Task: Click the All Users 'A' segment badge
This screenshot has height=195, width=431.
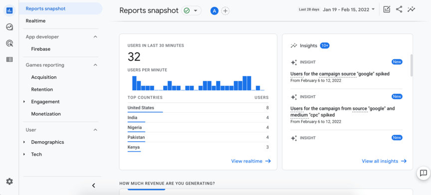Action: (x=215, y=10)
